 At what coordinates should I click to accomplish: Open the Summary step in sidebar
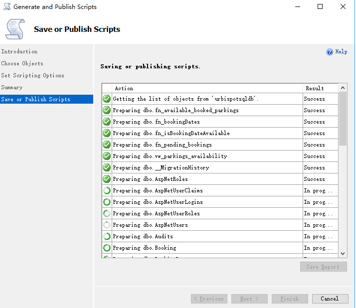tap(12, 87)
